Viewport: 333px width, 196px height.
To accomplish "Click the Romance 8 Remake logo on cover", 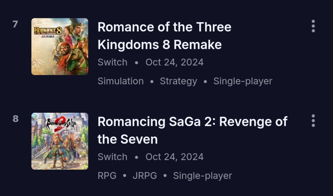I will (x=48, y=32).
